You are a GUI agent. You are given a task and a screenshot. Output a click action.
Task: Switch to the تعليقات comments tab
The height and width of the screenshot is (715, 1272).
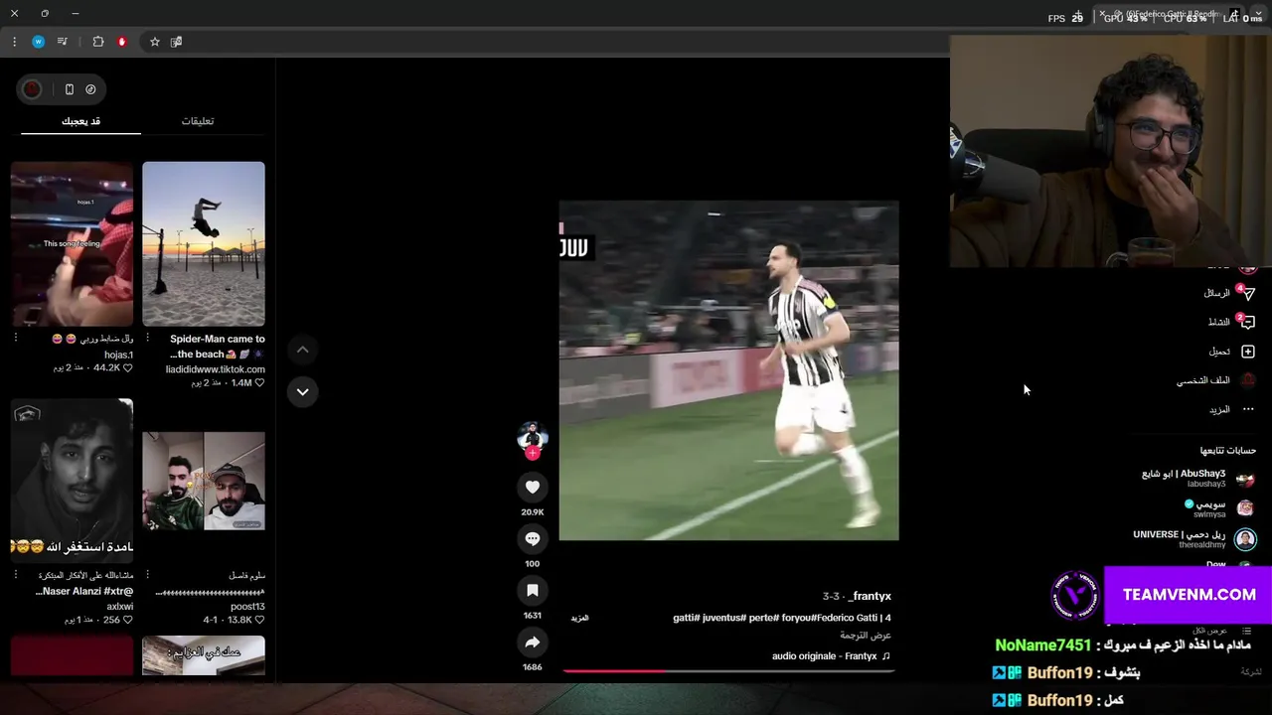coord(198,121)
